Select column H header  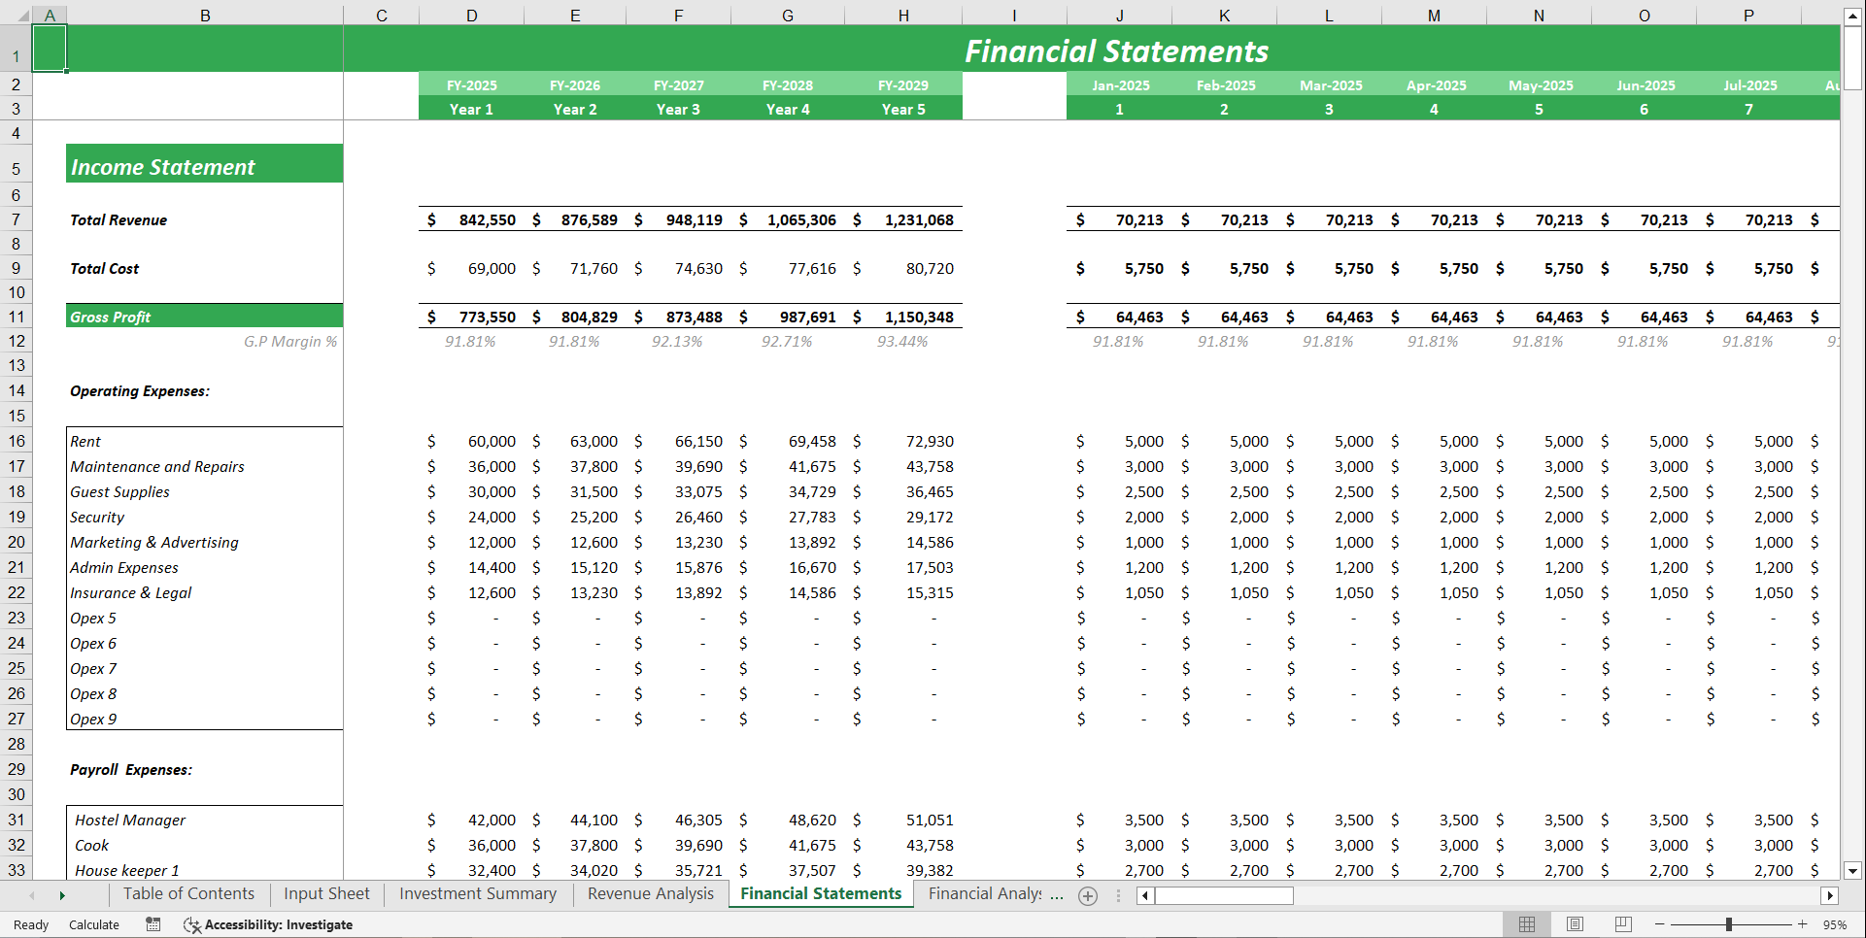[903, 15]
